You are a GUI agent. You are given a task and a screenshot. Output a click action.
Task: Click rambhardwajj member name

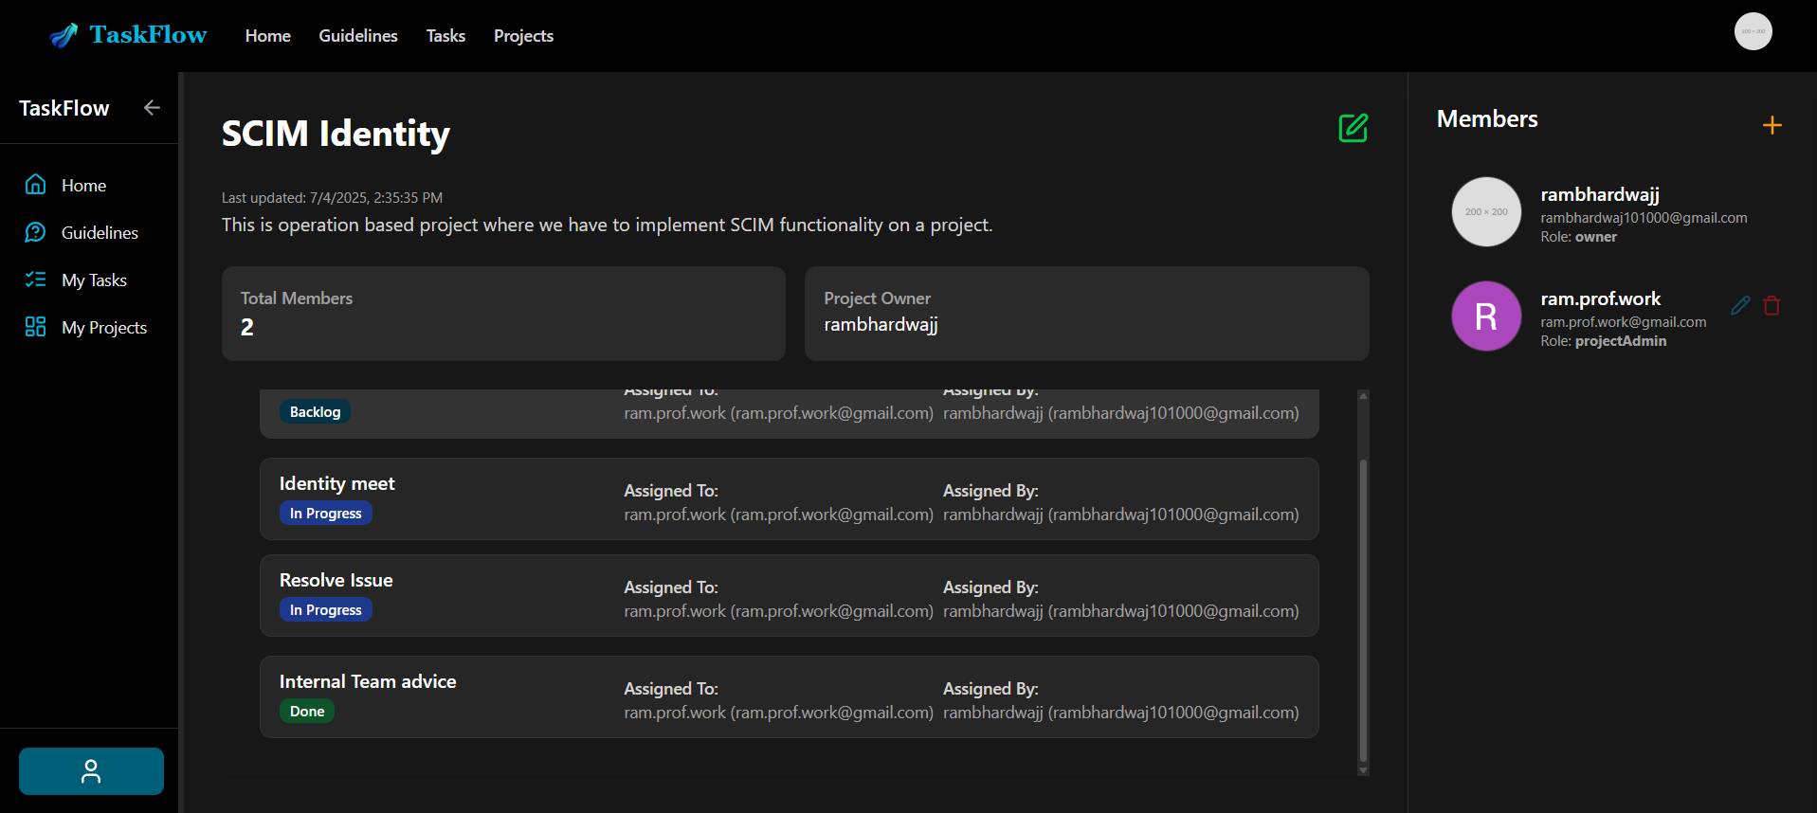point(1600,194)
